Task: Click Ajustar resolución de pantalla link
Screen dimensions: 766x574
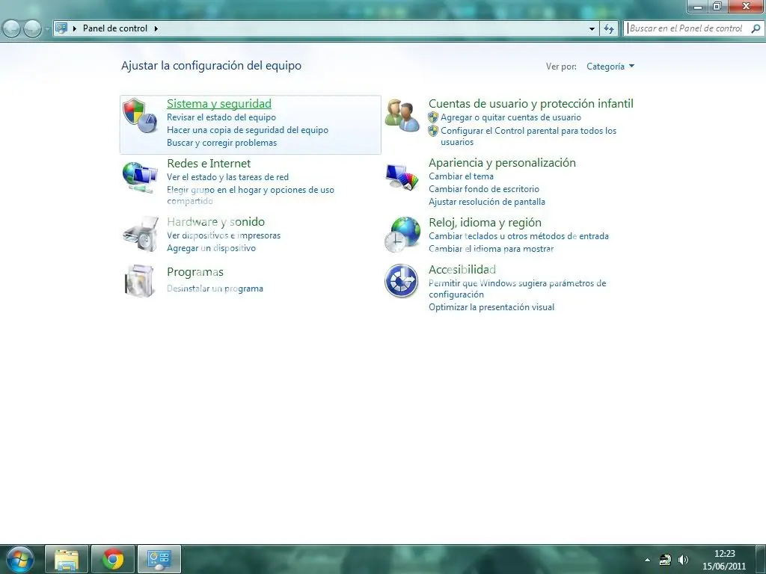Action: 486,202
